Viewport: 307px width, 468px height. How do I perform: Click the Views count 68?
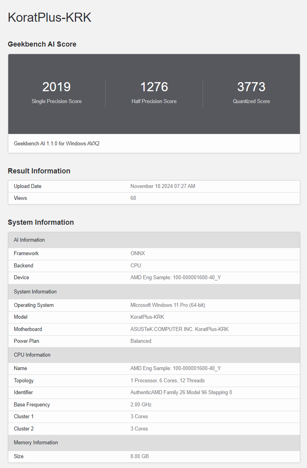[133, 198]
